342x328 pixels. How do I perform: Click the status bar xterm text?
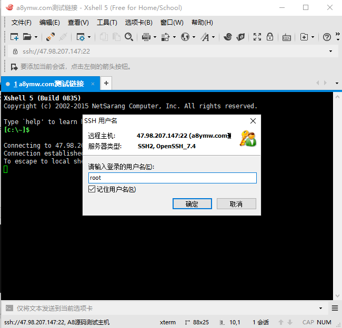(x=167, y=322)
